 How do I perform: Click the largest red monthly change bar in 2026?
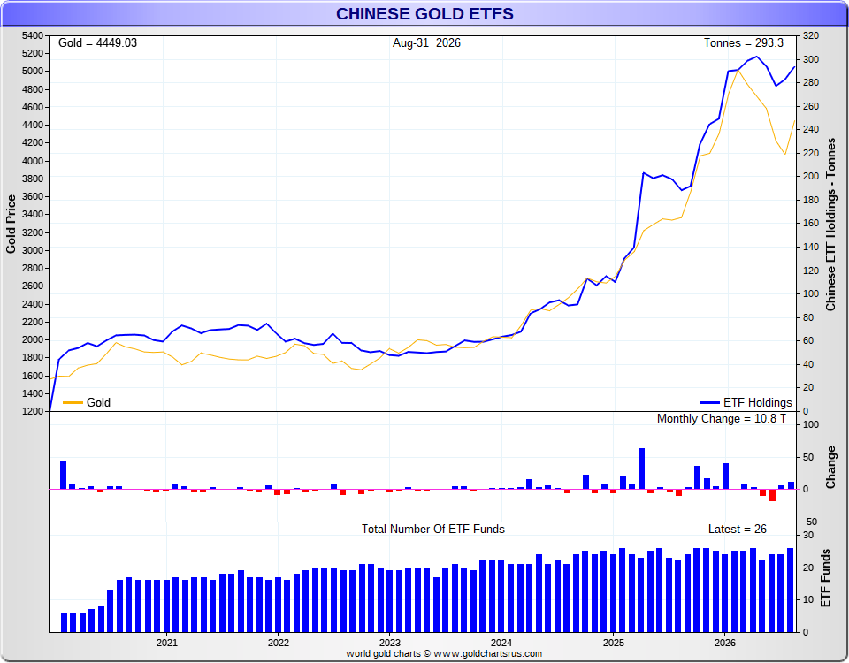[772, 495]
